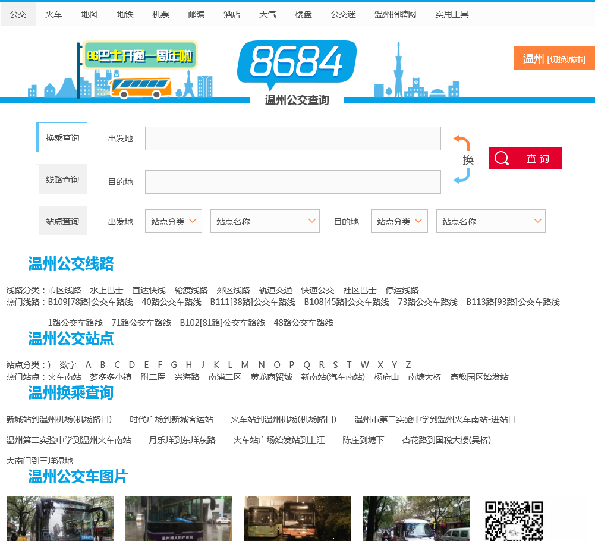This screenshot has height=541, width=595.
Task: Open the destination 站点分类 dropdown
Action: 399,221
